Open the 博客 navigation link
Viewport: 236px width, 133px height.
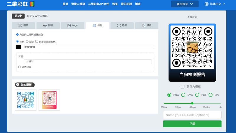tap(138, 4)
